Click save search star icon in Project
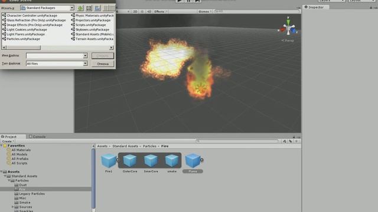The width and height of the screenshot is (378, 212). [296, 141]
